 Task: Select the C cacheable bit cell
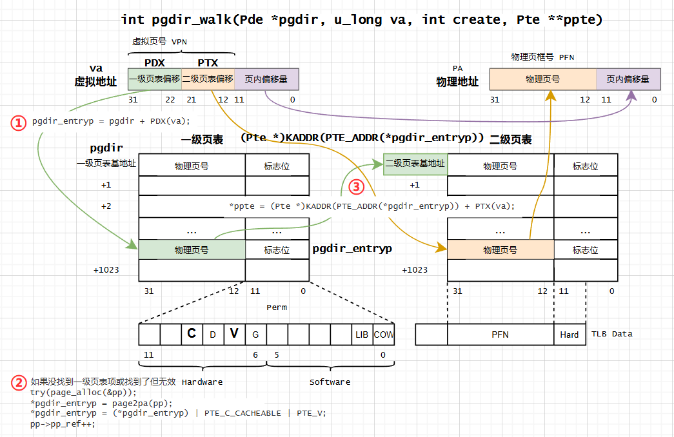[191, 334]
